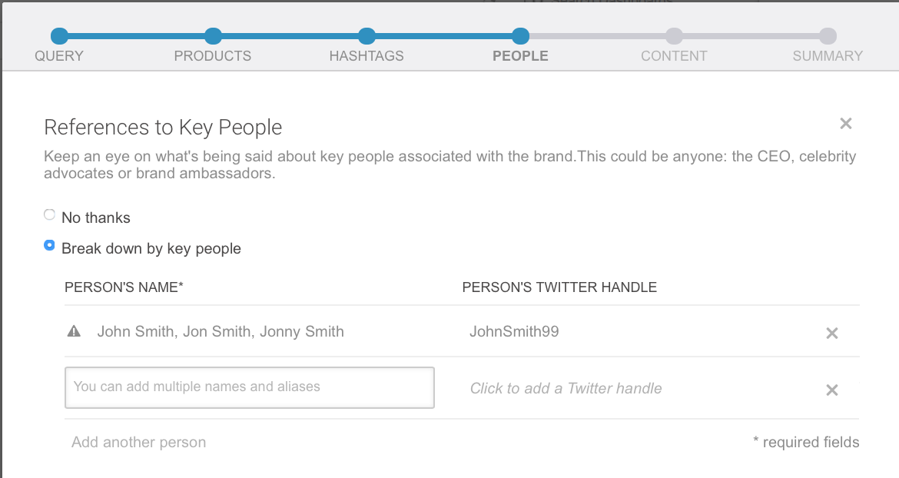Click the Content step circle icon
The image size is (899, 478).
coord(674,35)
